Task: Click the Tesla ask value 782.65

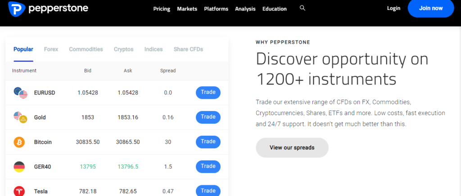Action: click(128, 192)
